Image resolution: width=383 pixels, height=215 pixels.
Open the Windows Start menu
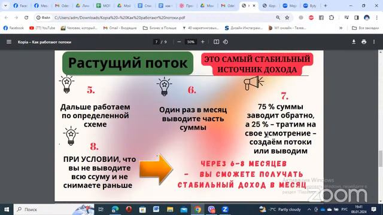7,210
